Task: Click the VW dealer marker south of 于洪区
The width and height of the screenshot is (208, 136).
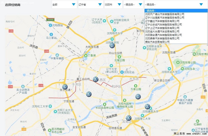Action: click(89, 94)
